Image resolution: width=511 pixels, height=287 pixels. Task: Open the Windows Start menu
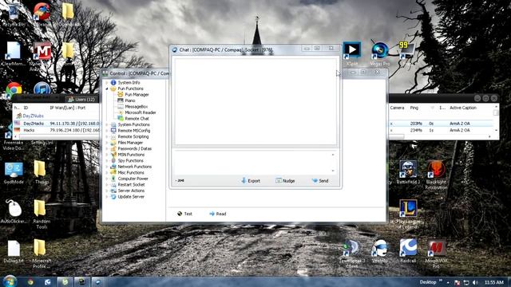(x=10, y=281)
